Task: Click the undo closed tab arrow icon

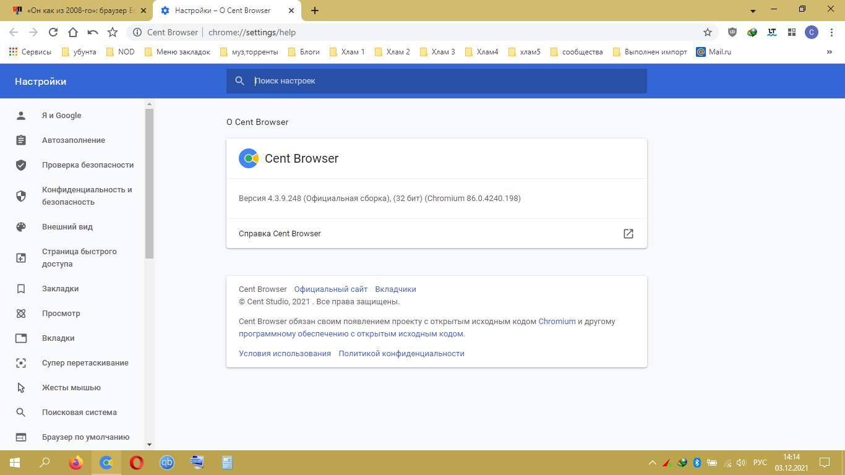Action: click(93, 32)
